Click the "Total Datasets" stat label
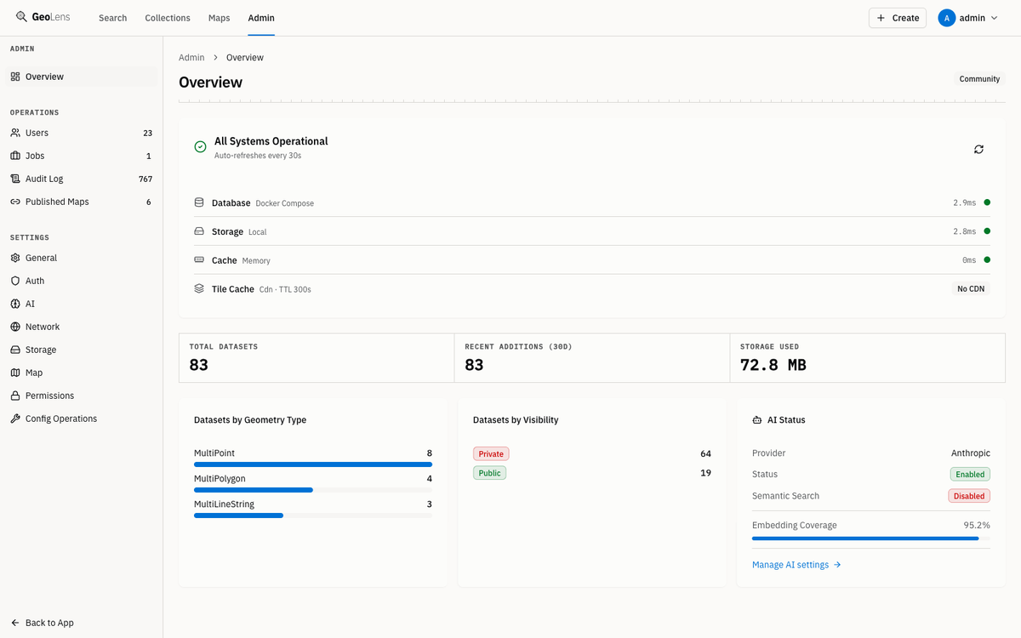Screen dimensions: 1021x638 pyautogui.click(x=224, y=347)
